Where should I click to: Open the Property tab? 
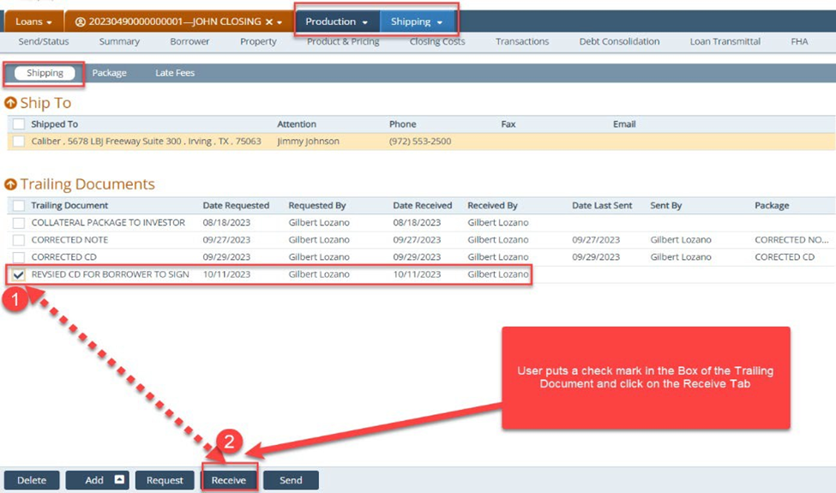[258, 41]
